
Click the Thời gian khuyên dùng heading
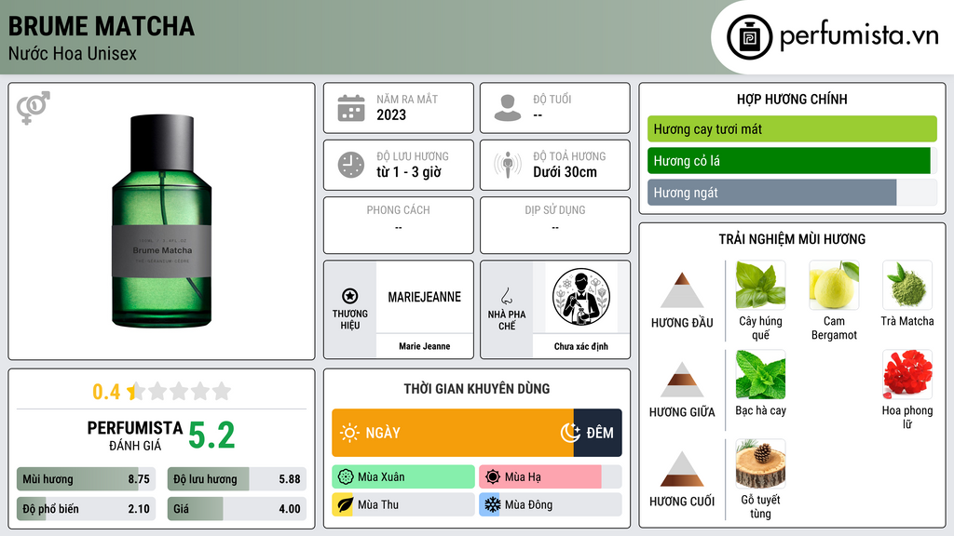point(477,388)
